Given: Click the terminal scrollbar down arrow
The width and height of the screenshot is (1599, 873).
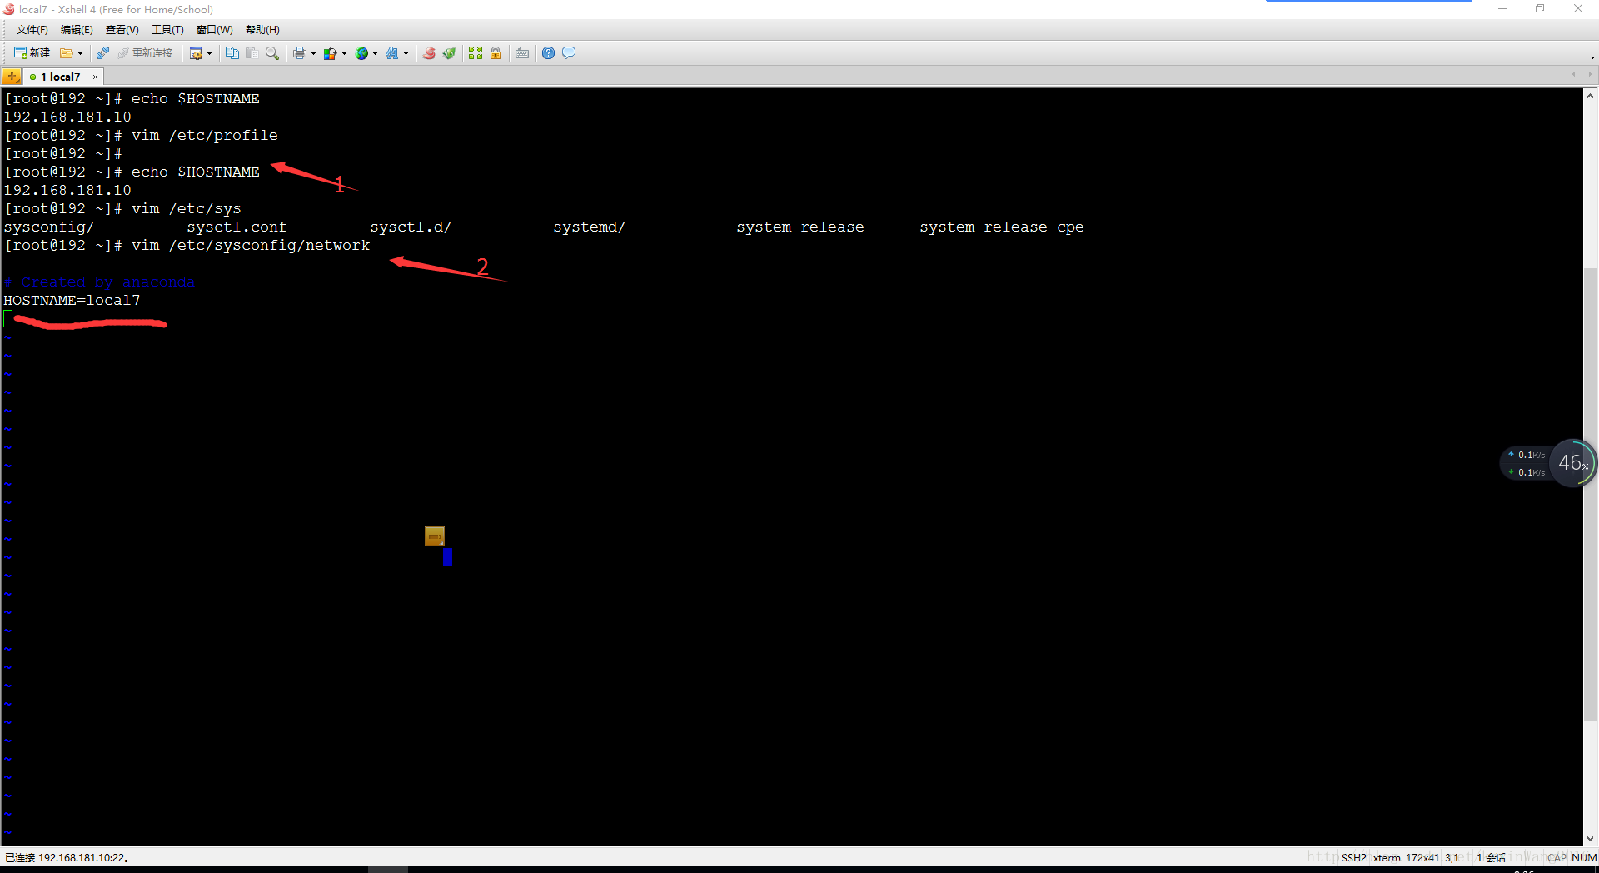Looking at the screenshot, I should pos(1591,839).
